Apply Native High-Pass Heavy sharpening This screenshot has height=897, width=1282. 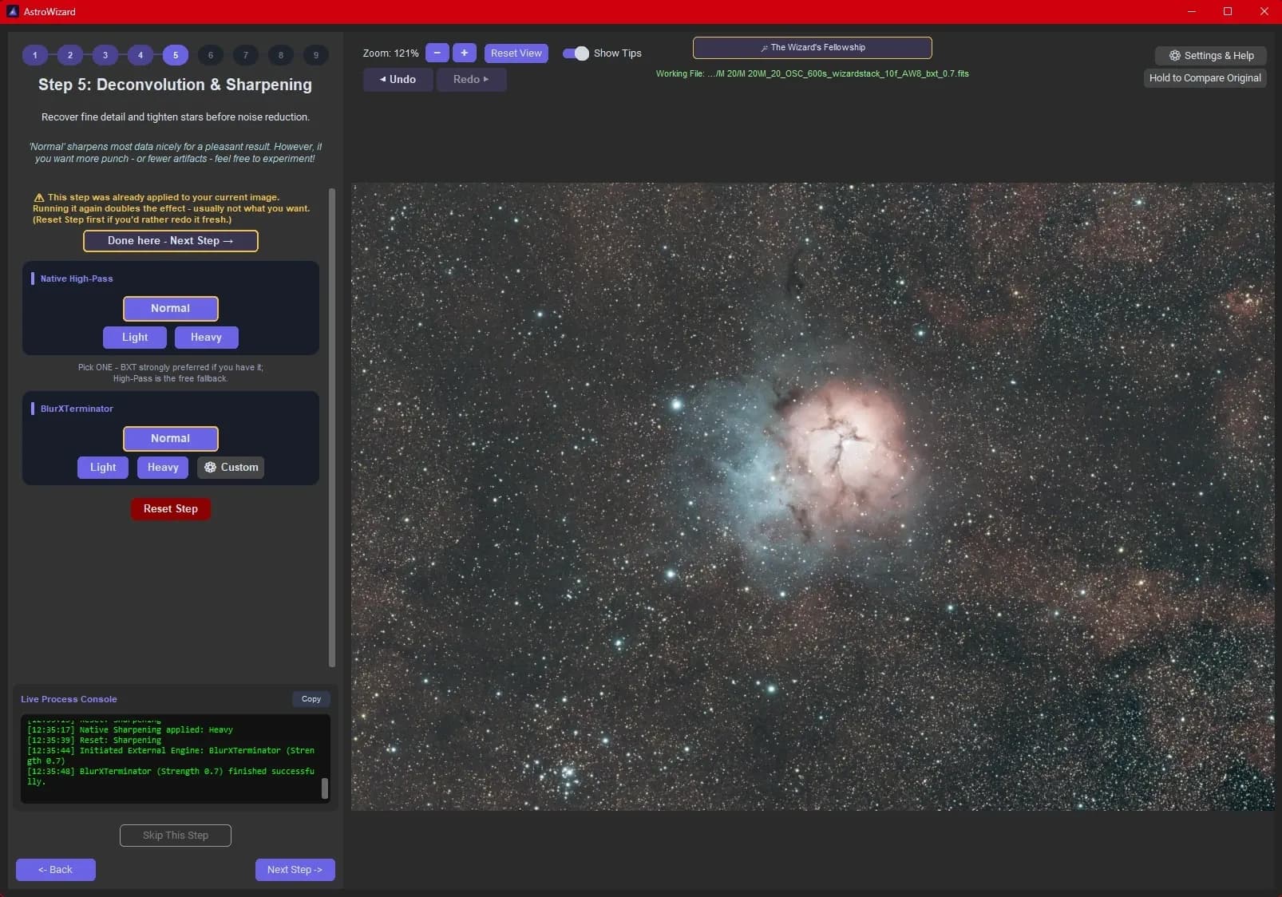207,337
